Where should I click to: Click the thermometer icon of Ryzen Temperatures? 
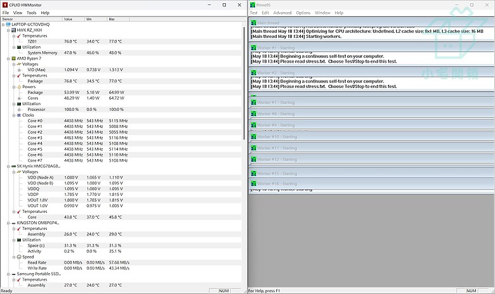click(x=19, y=75)
